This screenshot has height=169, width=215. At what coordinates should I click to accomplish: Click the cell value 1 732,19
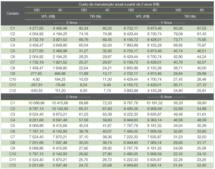[36, 62]
